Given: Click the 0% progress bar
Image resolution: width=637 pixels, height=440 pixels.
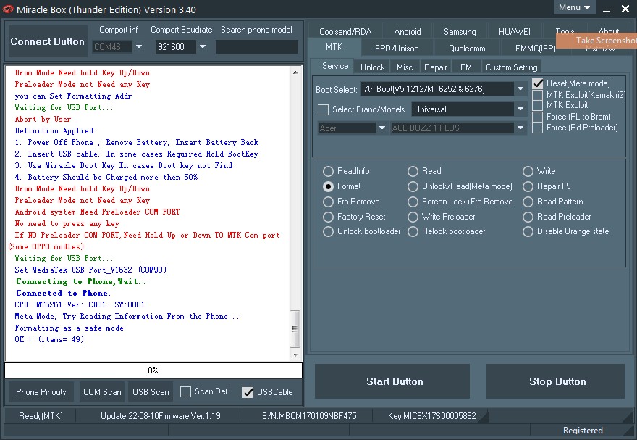Looking at the screenshot, I should [153, 370].
